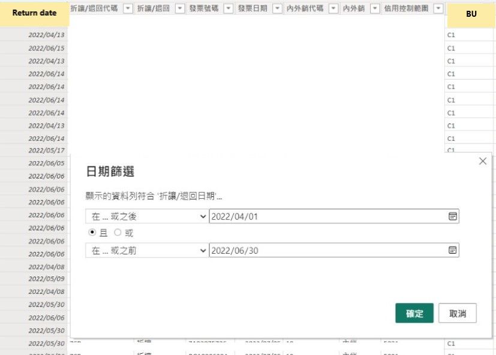Image resolution: width=496 pixels, height=355 pixels.
Task: Select the BU header cell
Action: [471, 14]
